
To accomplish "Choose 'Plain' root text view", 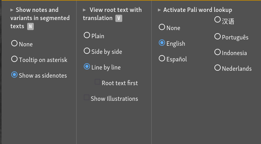I will tap(87, 35).
